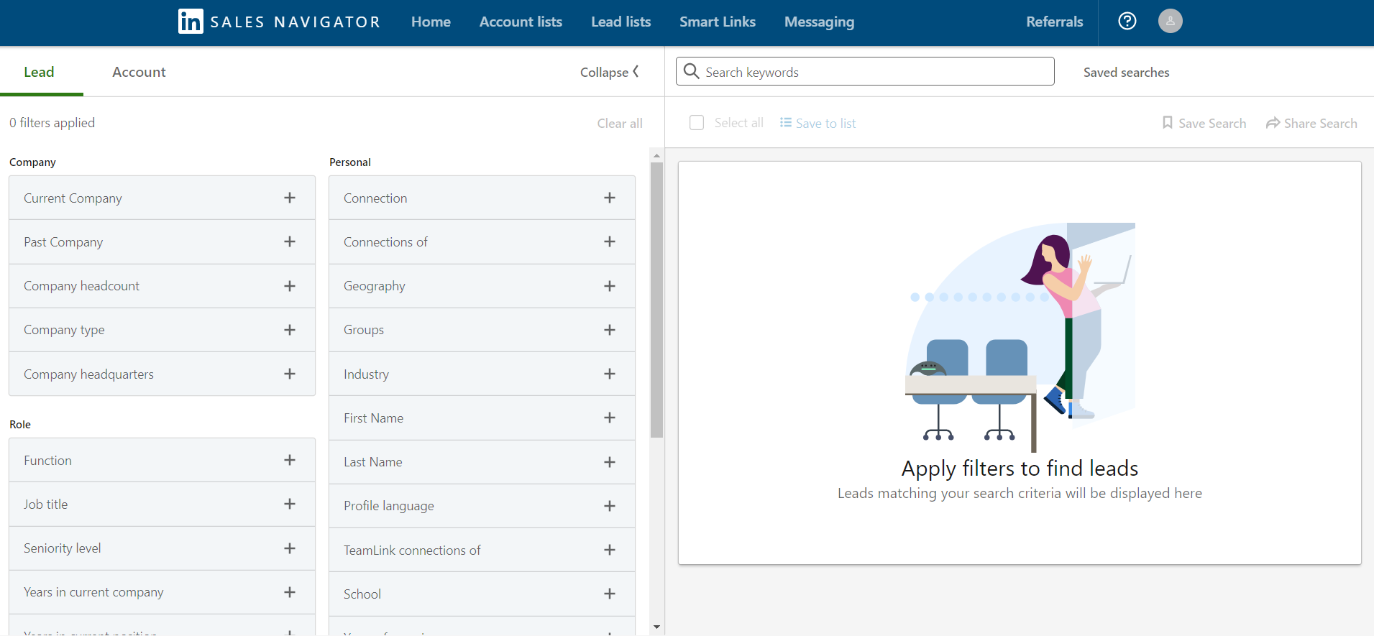Expand the Company headcount filter row
Image resolution: width=1374 pixels, height=636 pixels.
coord(162,286)
